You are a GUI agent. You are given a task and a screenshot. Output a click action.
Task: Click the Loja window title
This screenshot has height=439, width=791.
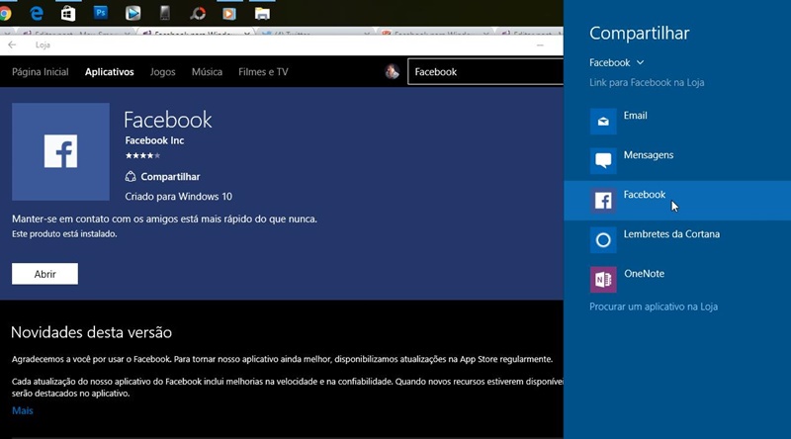[43, 44]
